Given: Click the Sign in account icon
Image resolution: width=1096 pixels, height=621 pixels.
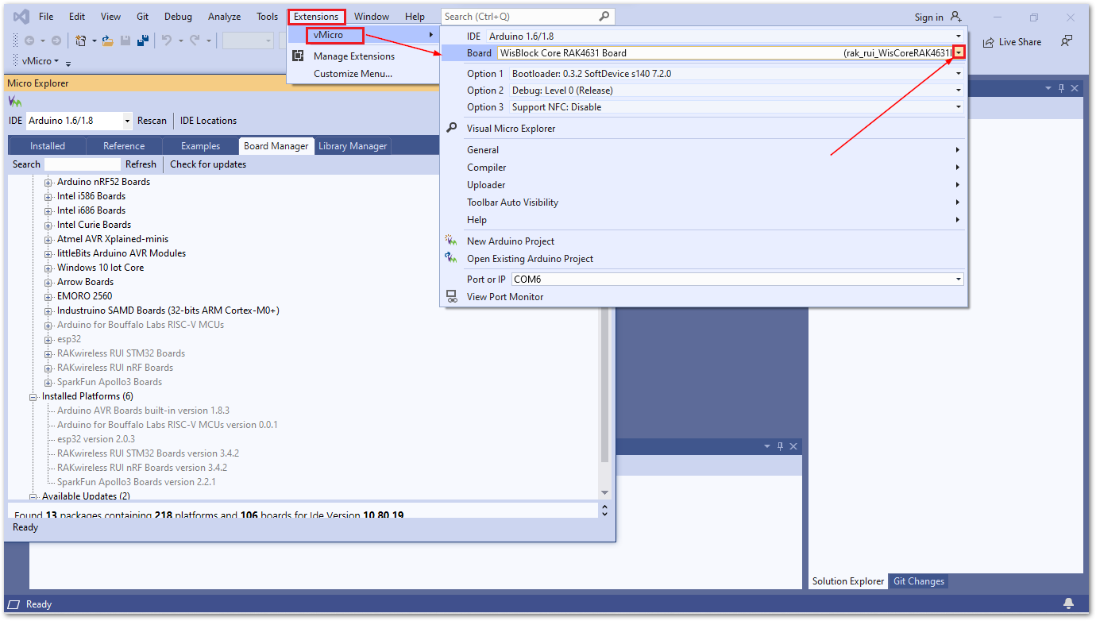Looking at the screenshot, I should (x=956, y=17).
